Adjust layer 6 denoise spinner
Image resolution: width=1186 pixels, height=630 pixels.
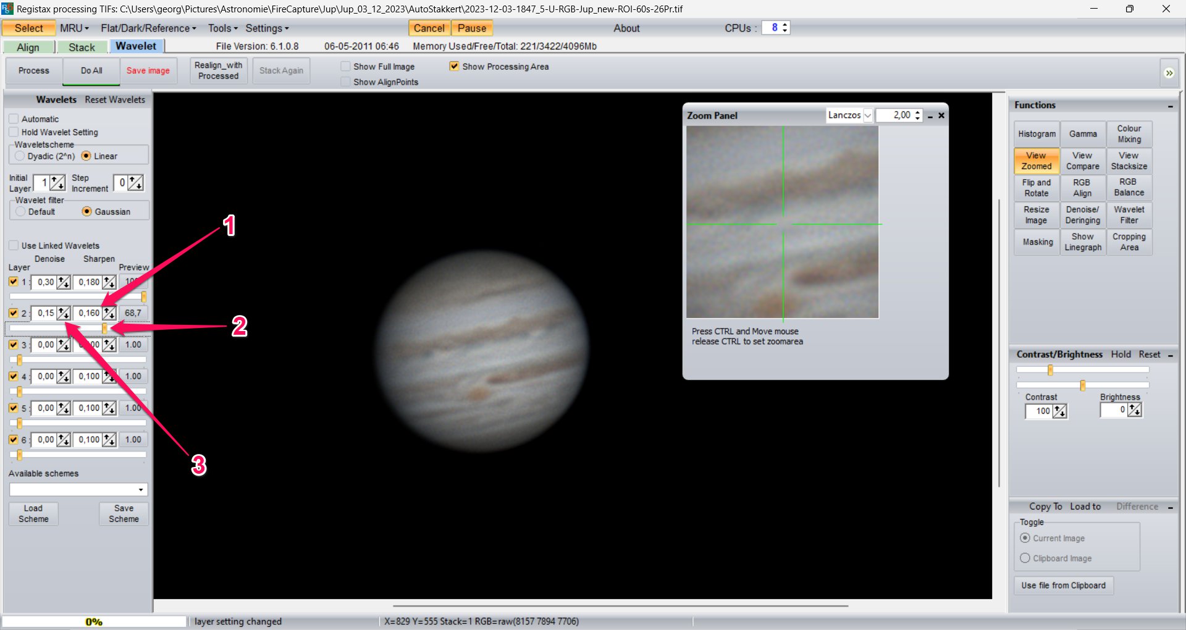point(64,440)
